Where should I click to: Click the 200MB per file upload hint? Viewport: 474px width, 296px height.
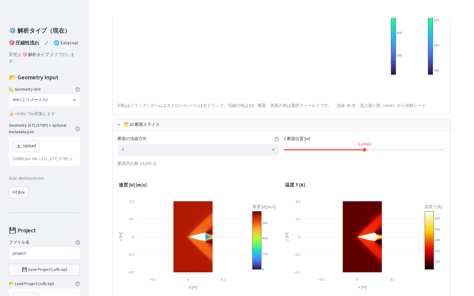tap(44, 159)
